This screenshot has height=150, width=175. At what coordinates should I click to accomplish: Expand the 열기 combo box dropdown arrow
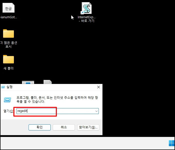tap(97, 111)
